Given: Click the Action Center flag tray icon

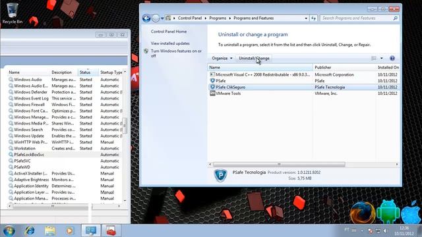Looking at the screenshot, I should click(x=371, y=230).
